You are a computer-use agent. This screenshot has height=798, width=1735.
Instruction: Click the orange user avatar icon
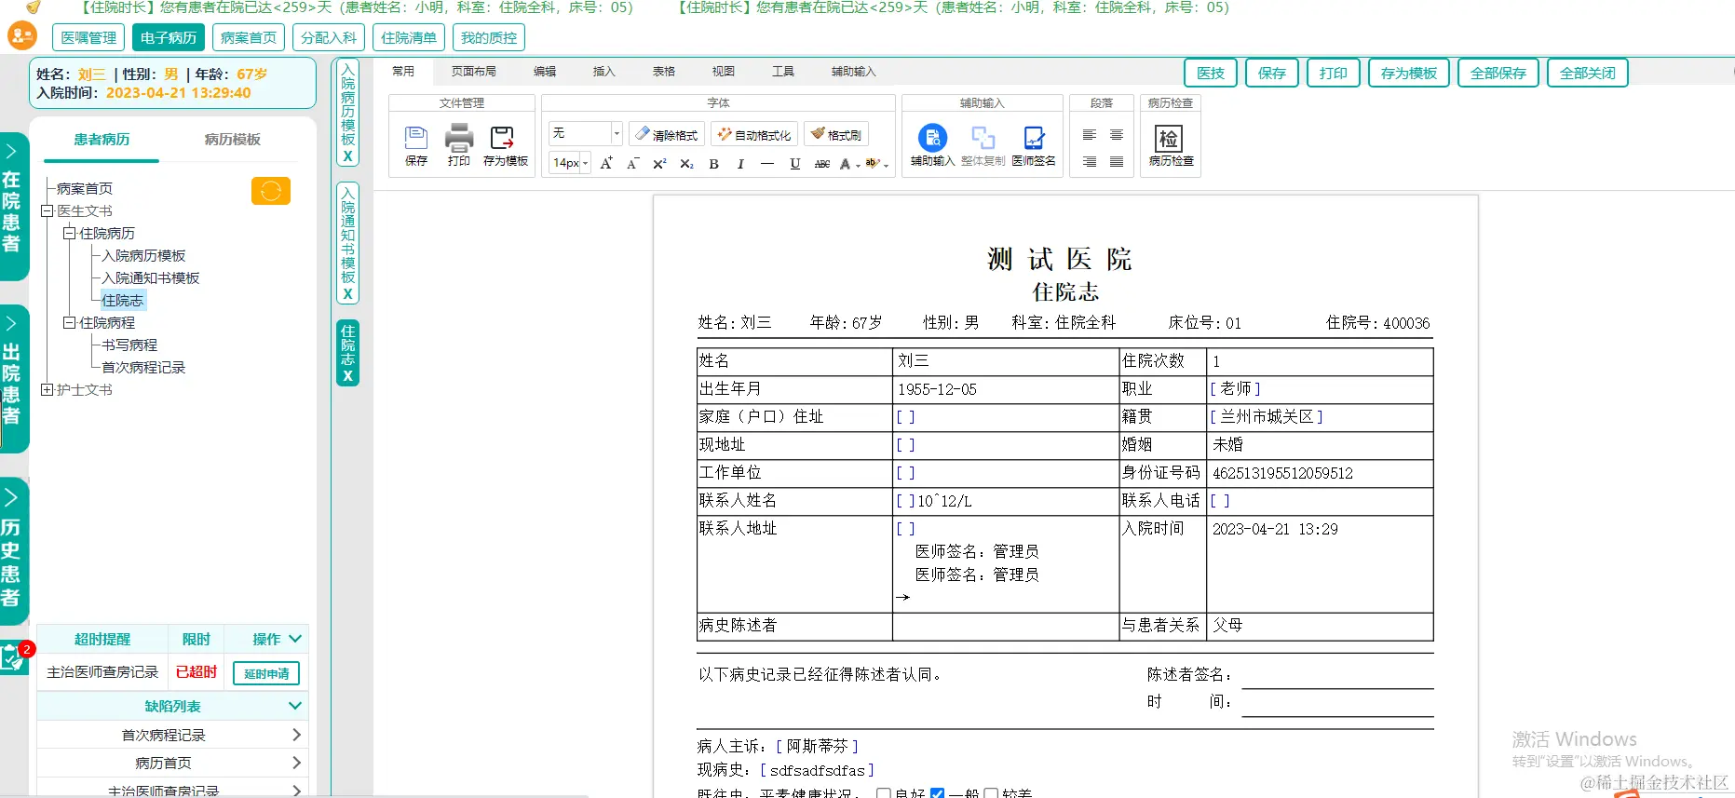[x=21, y=36]
